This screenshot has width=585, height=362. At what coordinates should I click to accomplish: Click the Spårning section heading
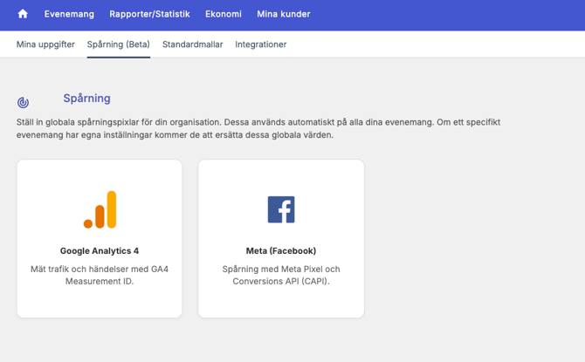(x=87, y=98)
